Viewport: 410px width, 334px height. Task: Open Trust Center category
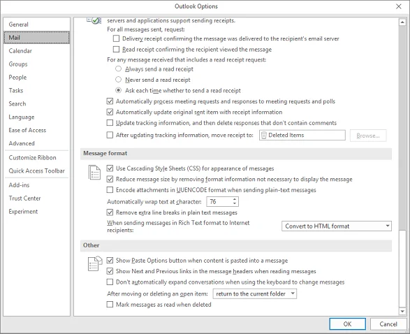[37, 198]
